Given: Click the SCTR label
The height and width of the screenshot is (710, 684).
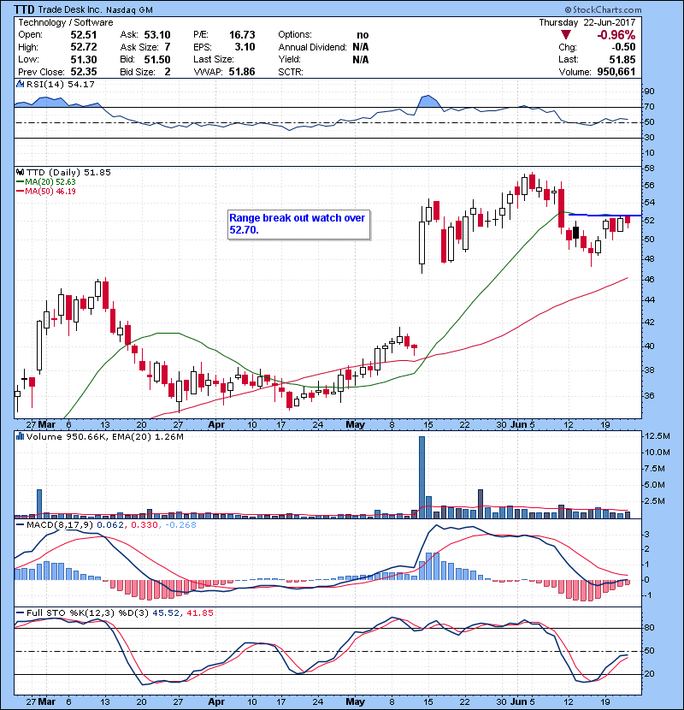Looking at the screenshot, I should [x=291, y=72].
